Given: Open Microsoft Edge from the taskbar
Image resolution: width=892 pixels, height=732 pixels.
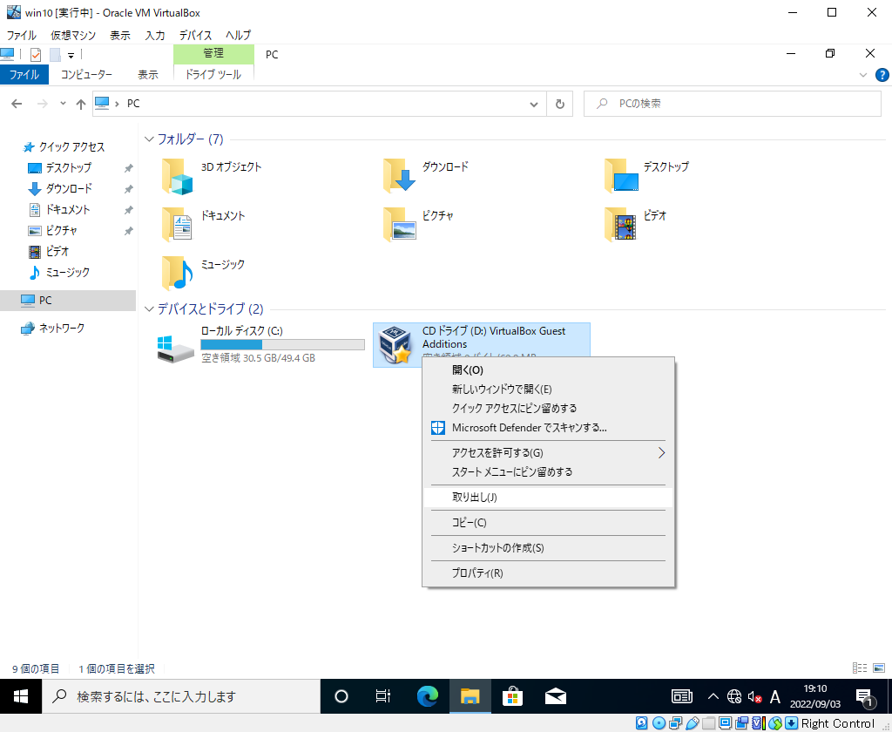Looking at the screenshot, I should point(427,695).
